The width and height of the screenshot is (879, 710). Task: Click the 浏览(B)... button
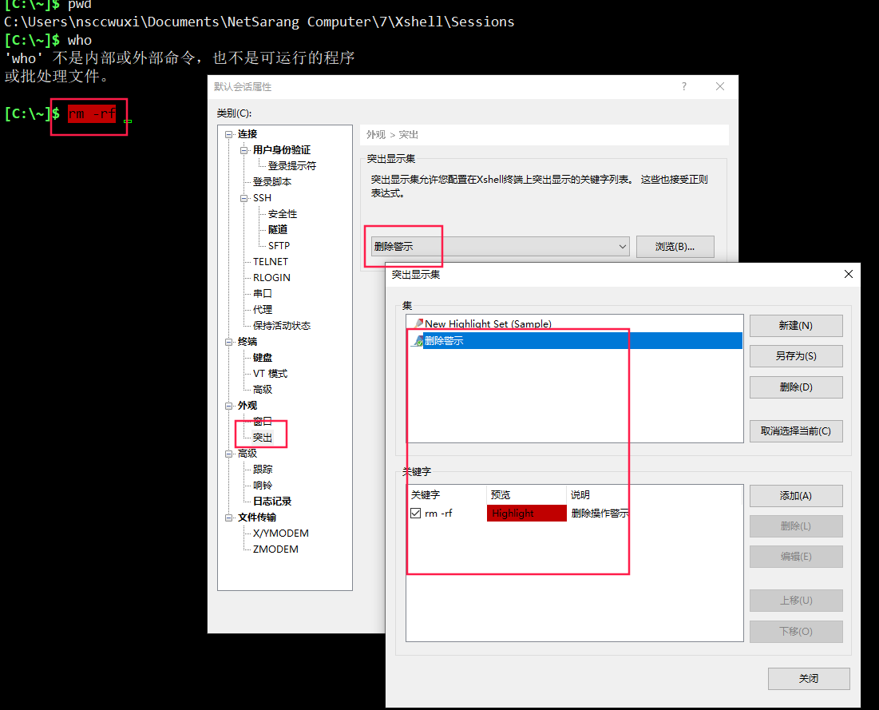[675, 247]
